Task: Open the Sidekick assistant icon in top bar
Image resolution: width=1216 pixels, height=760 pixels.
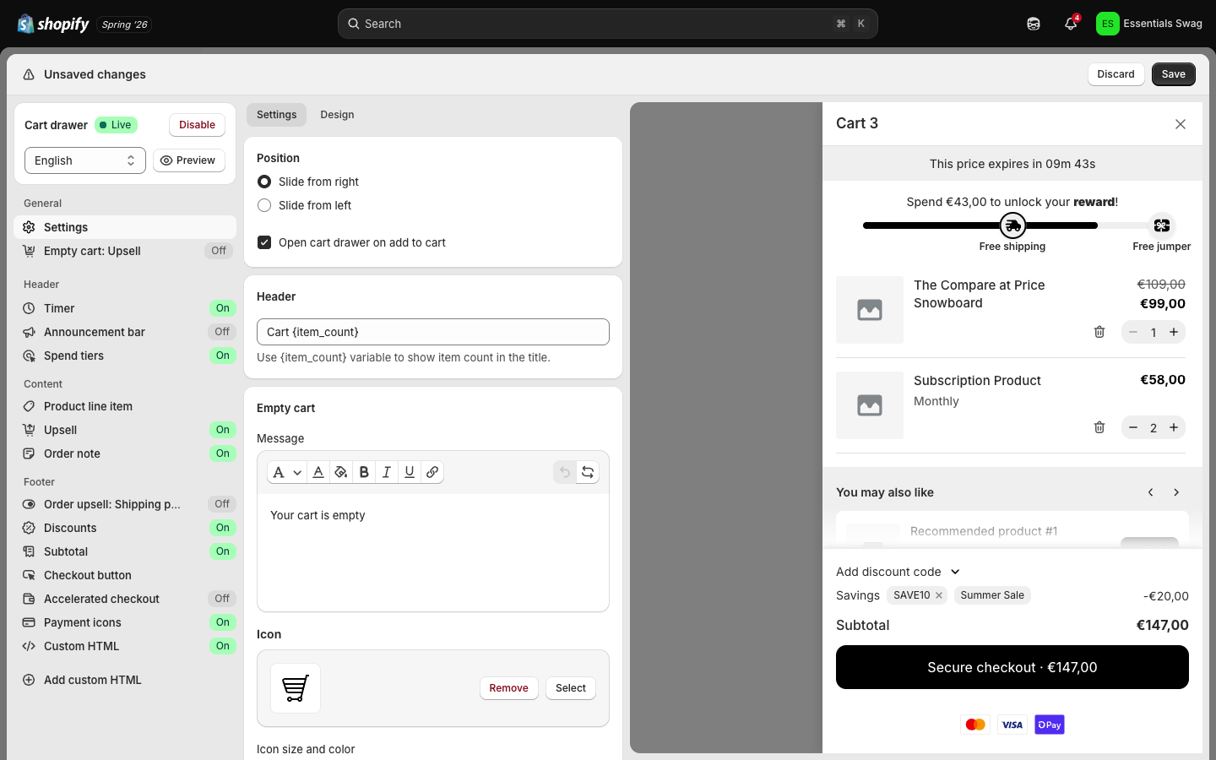Action: click(1034, 24)
